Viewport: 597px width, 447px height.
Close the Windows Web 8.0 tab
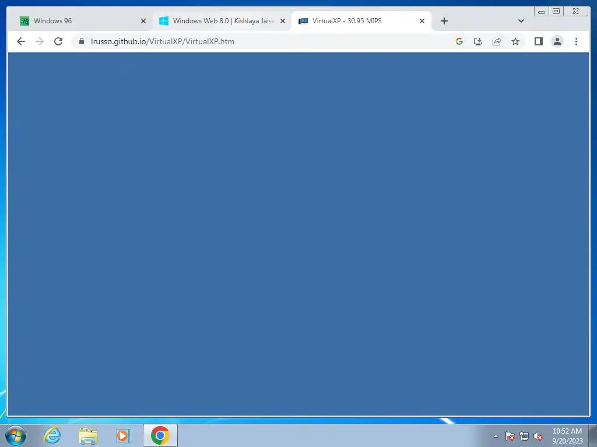283,21
